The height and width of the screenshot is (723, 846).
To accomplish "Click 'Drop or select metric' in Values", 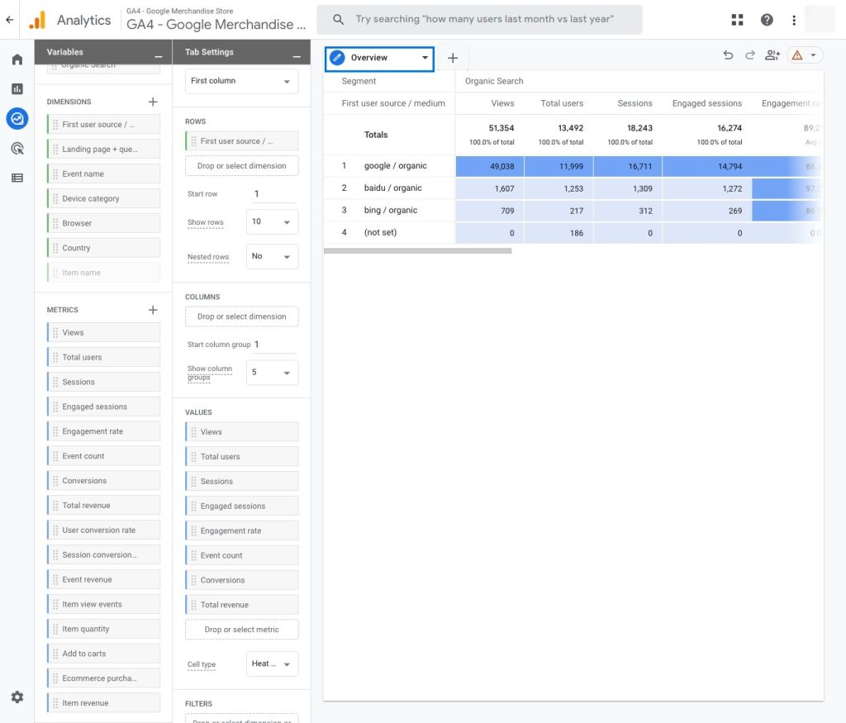I will [241, 630].
